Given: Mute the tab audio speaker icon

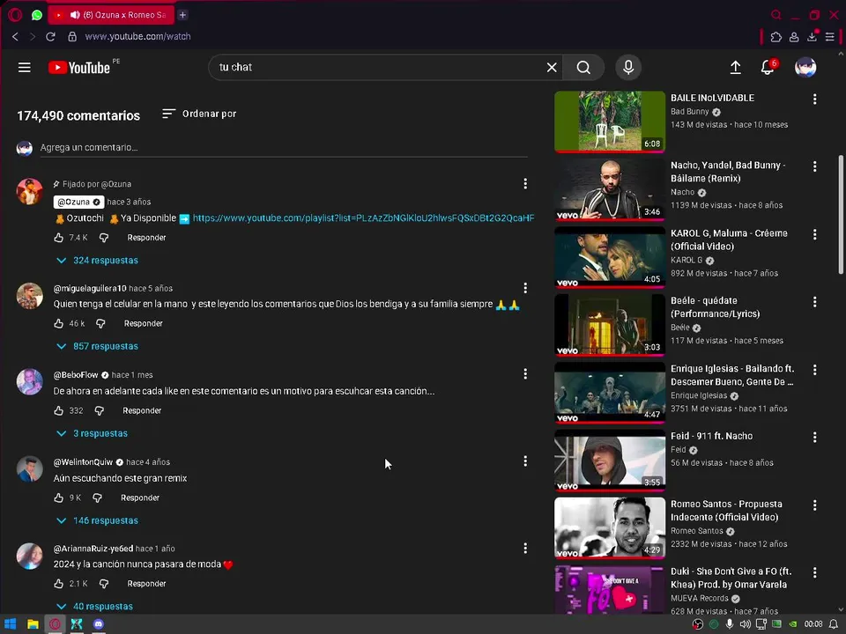Looking at the screenshot, I should click(x=75, y=15).
